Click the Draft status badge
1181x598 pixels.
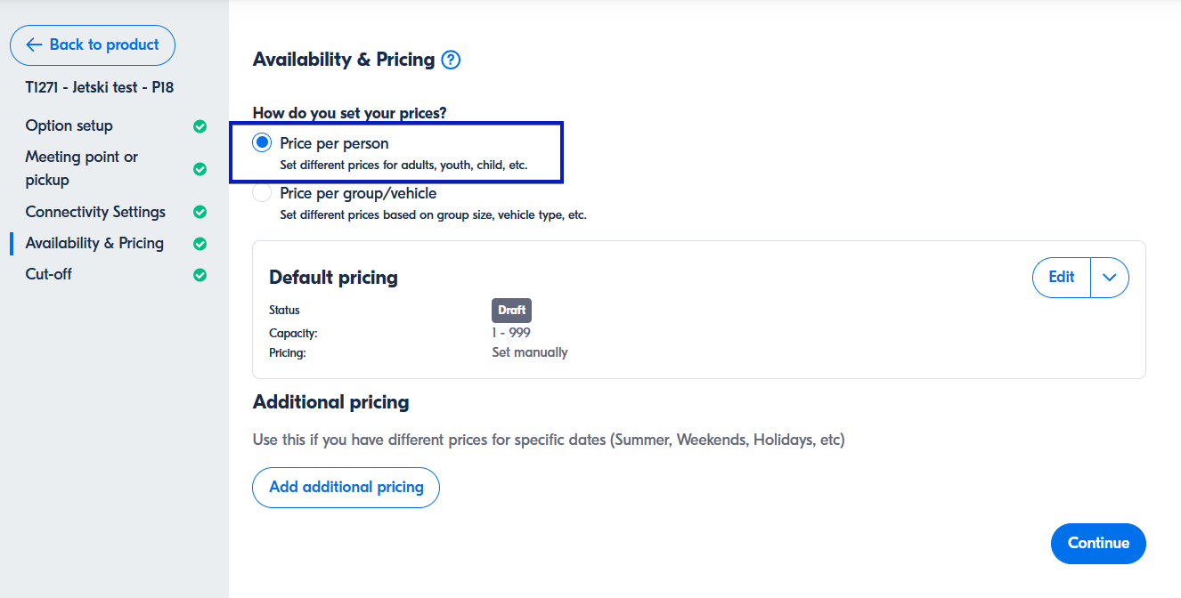(511, 311)
